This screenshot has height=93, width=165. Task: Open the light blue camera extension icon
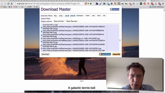pyautogui.click(x=137, y=4)
